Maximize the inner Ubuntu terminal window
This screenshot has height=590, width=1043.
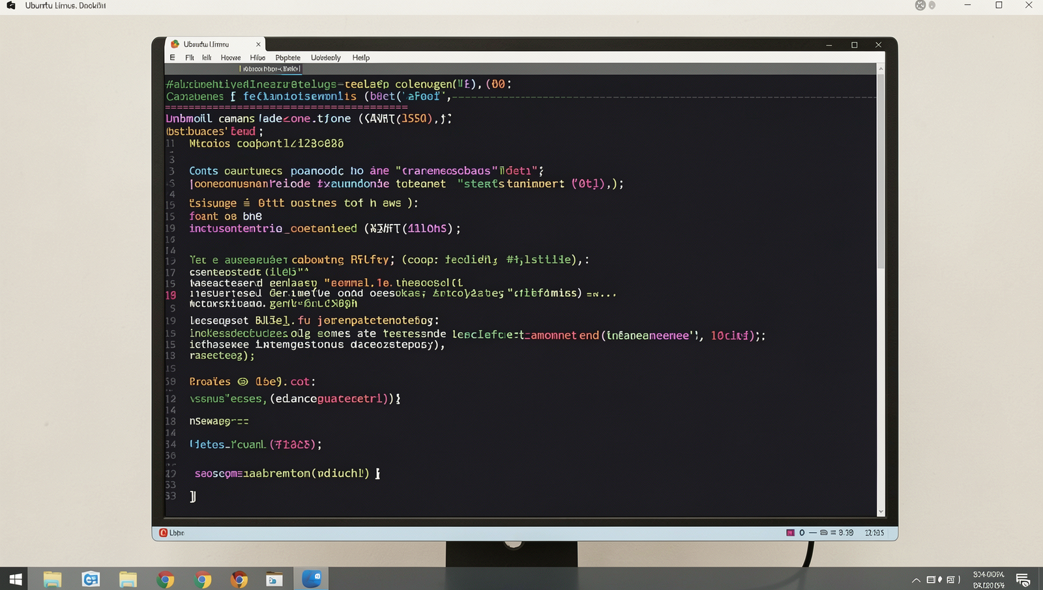click(854, 45)
